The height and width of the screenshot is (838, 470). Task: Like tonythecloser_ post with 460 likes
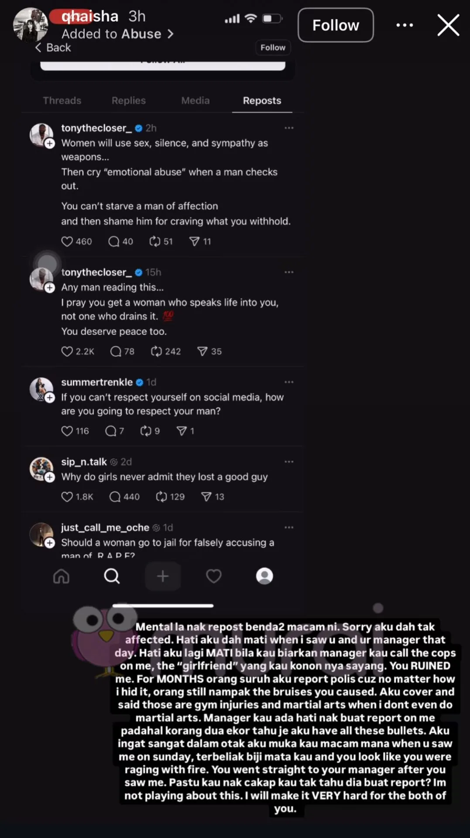click(x=67, y=241)
